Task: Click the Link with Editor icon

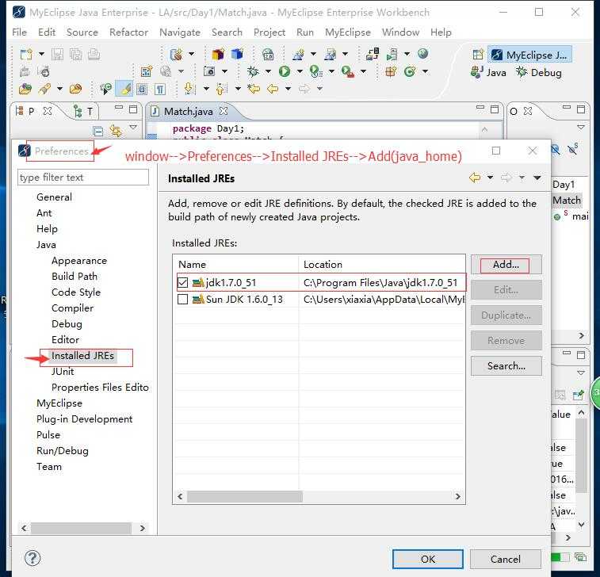Action: click(116, 132)
